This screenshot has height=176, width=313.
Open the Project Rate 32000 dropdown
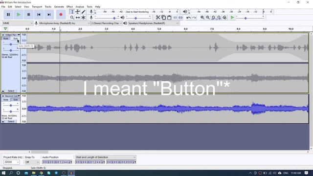[x=11, y=162]
